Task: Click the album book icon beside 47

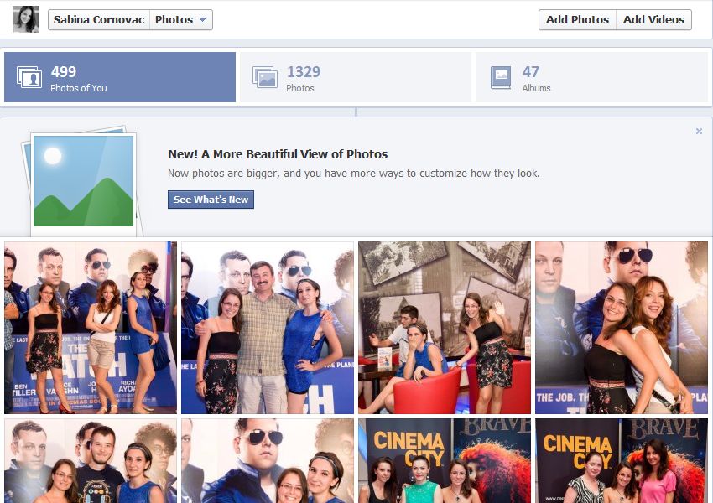Action: (x=501, y=77)
